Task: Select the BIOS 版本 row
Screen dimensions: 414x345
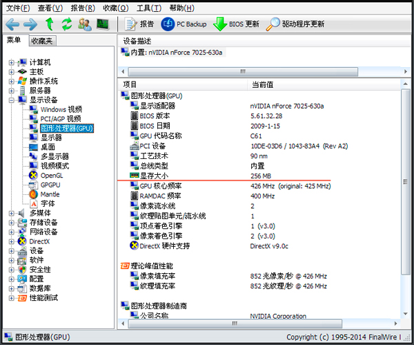Action: click(259, 116)
